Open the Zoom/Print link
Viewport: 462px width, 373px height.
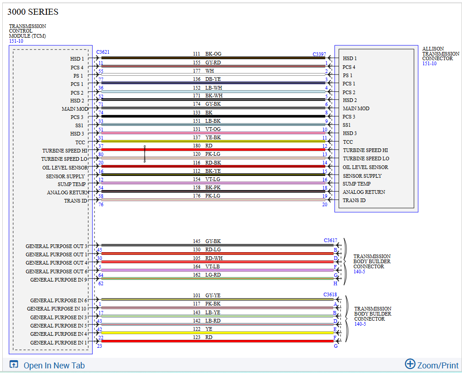438,365
